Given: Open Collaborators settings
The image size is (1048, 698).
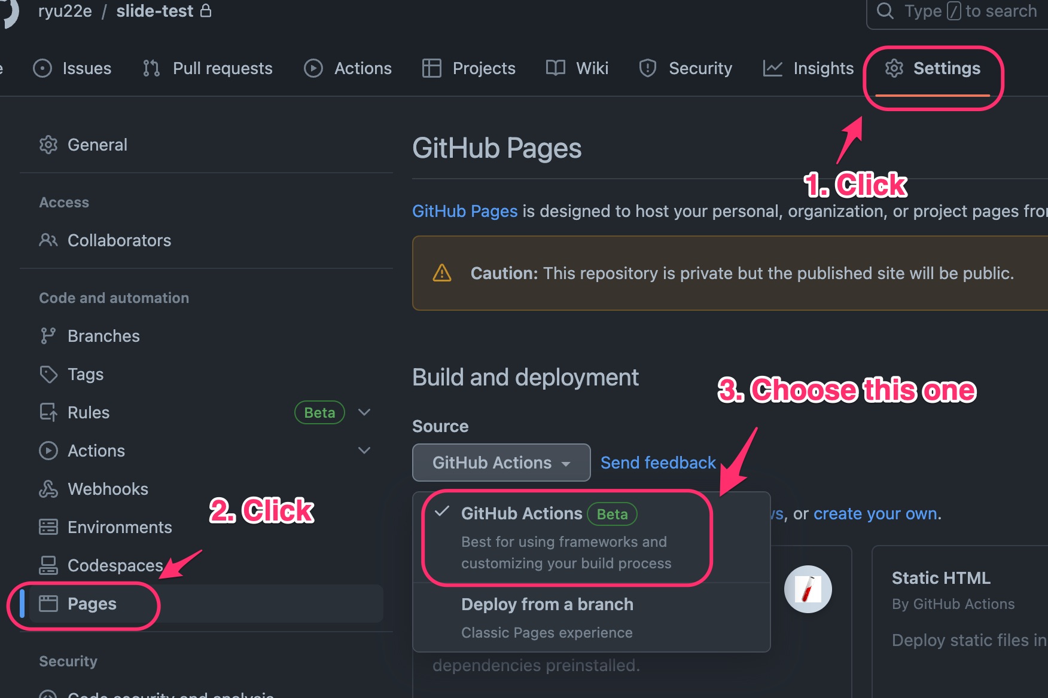Looking at the screenshot, I should [x=206, y=240].
